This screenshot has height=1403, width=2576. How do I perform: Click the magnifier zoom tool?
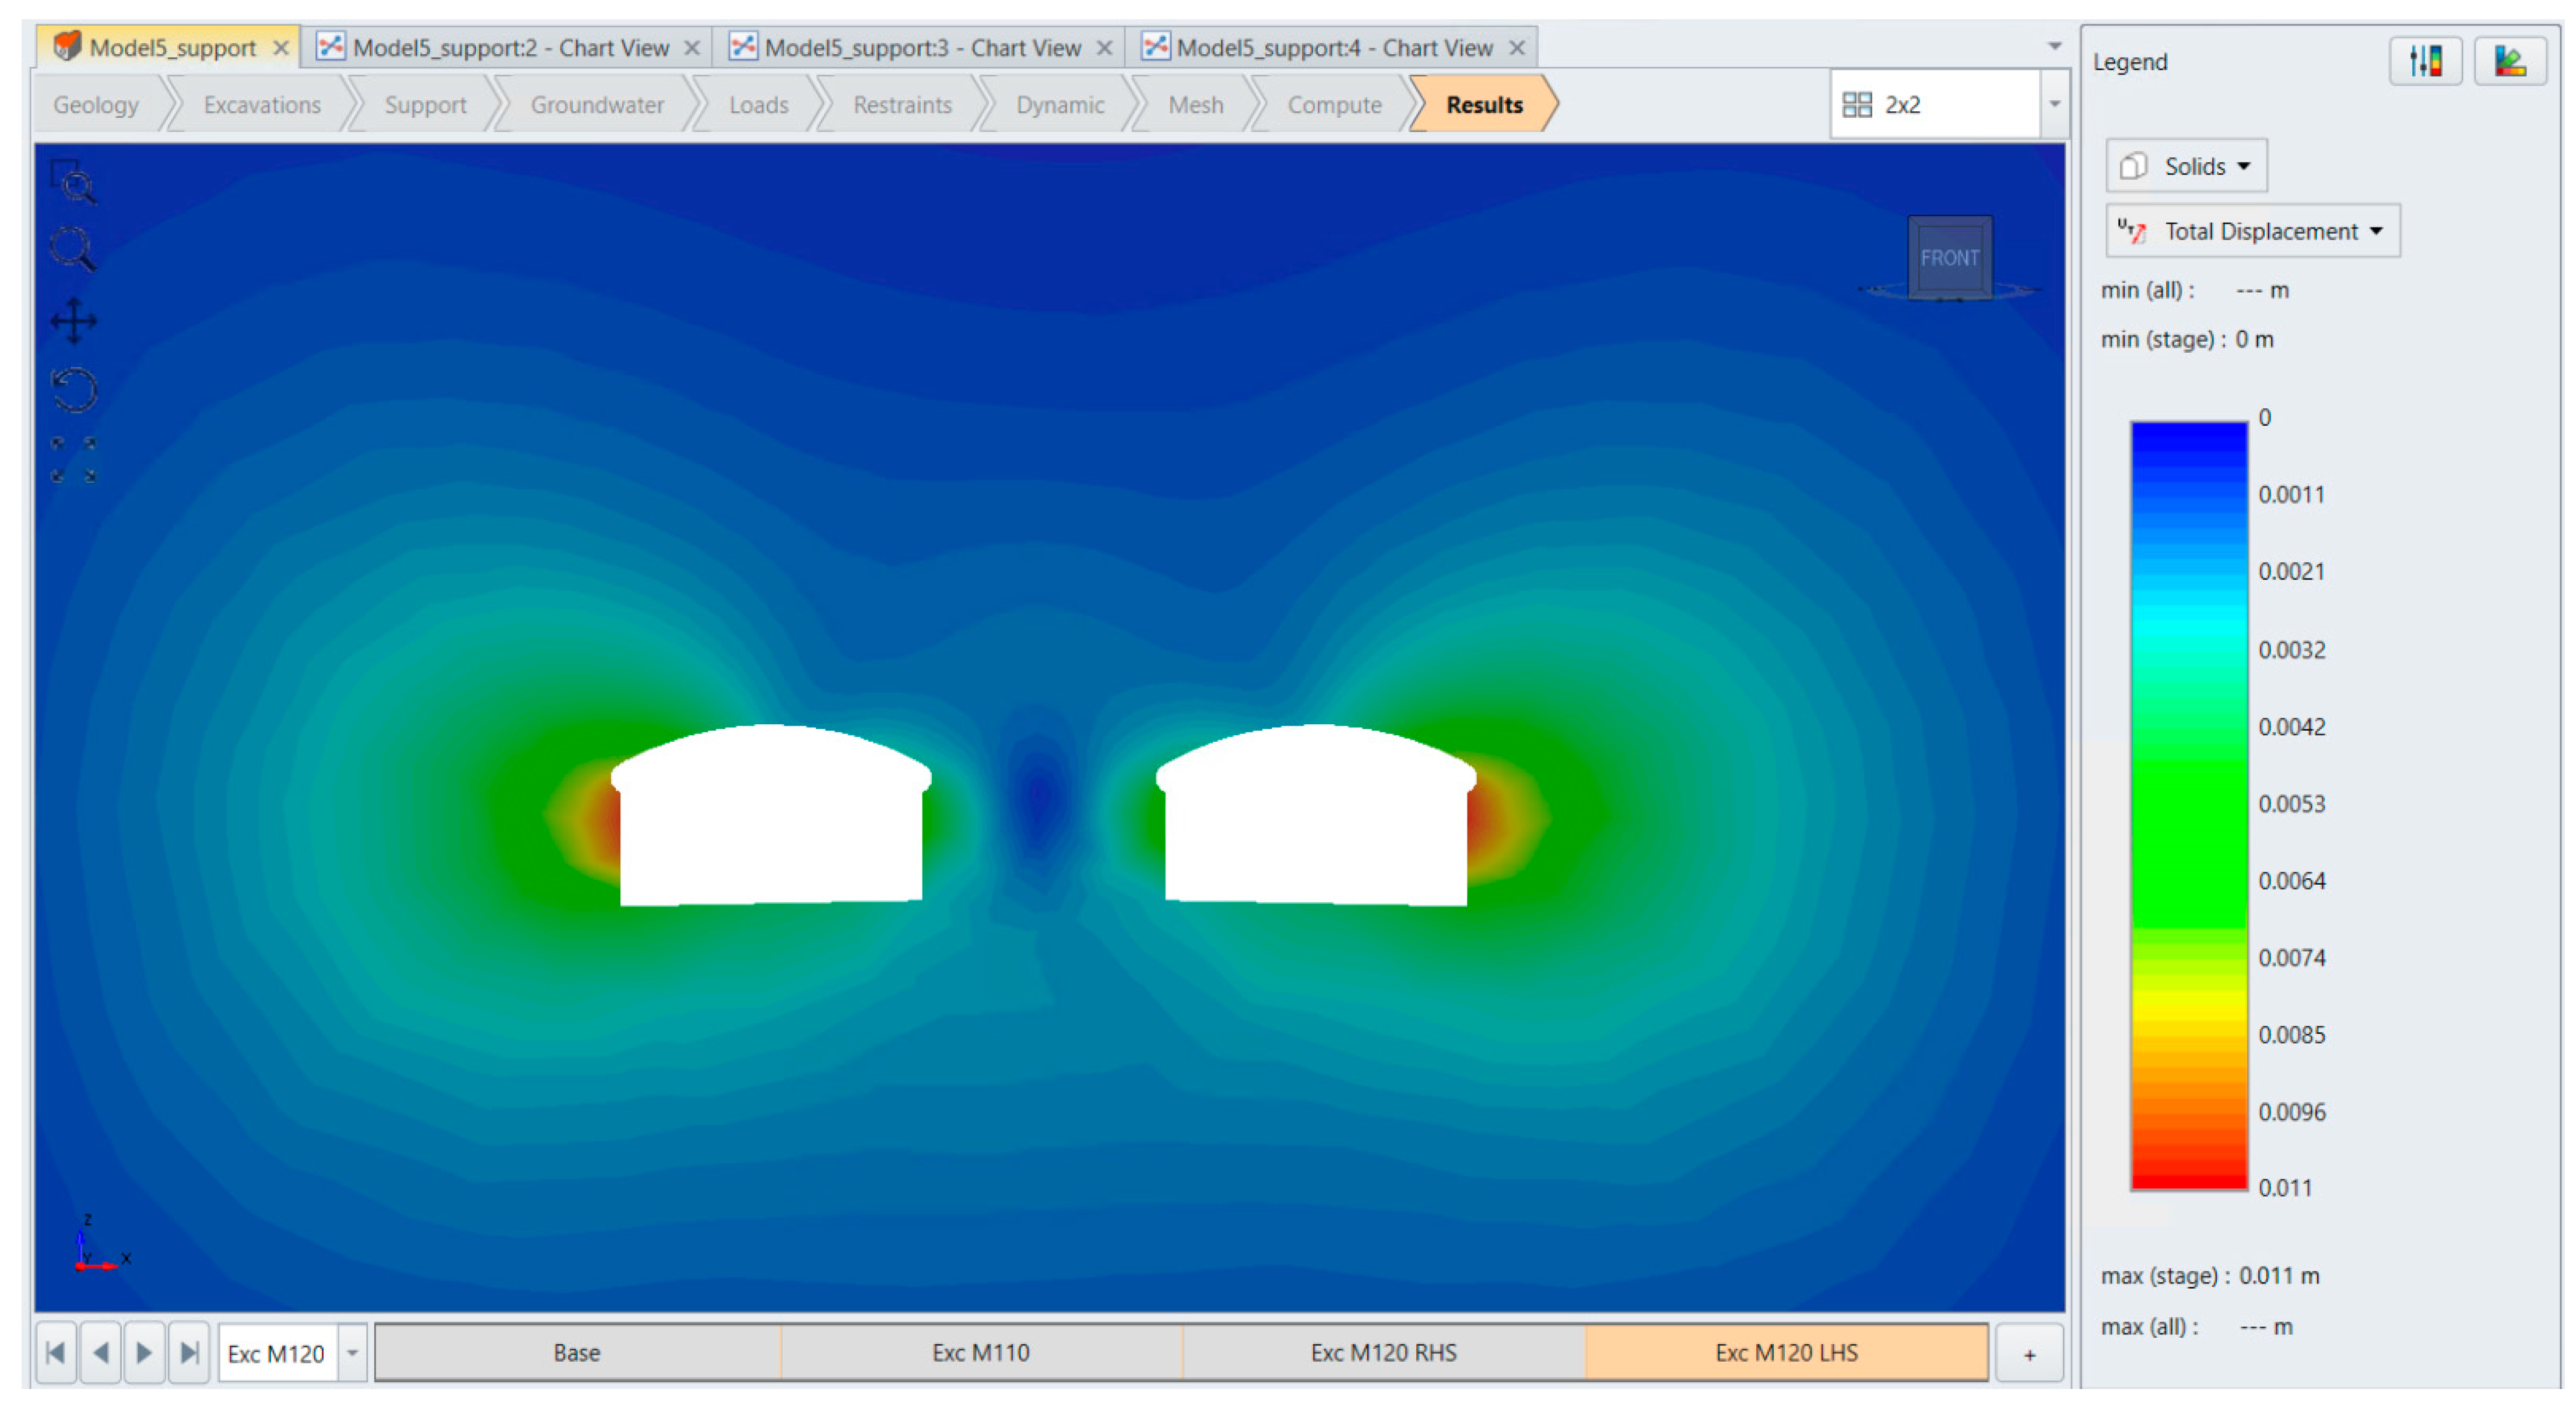(x=73, y=249)
